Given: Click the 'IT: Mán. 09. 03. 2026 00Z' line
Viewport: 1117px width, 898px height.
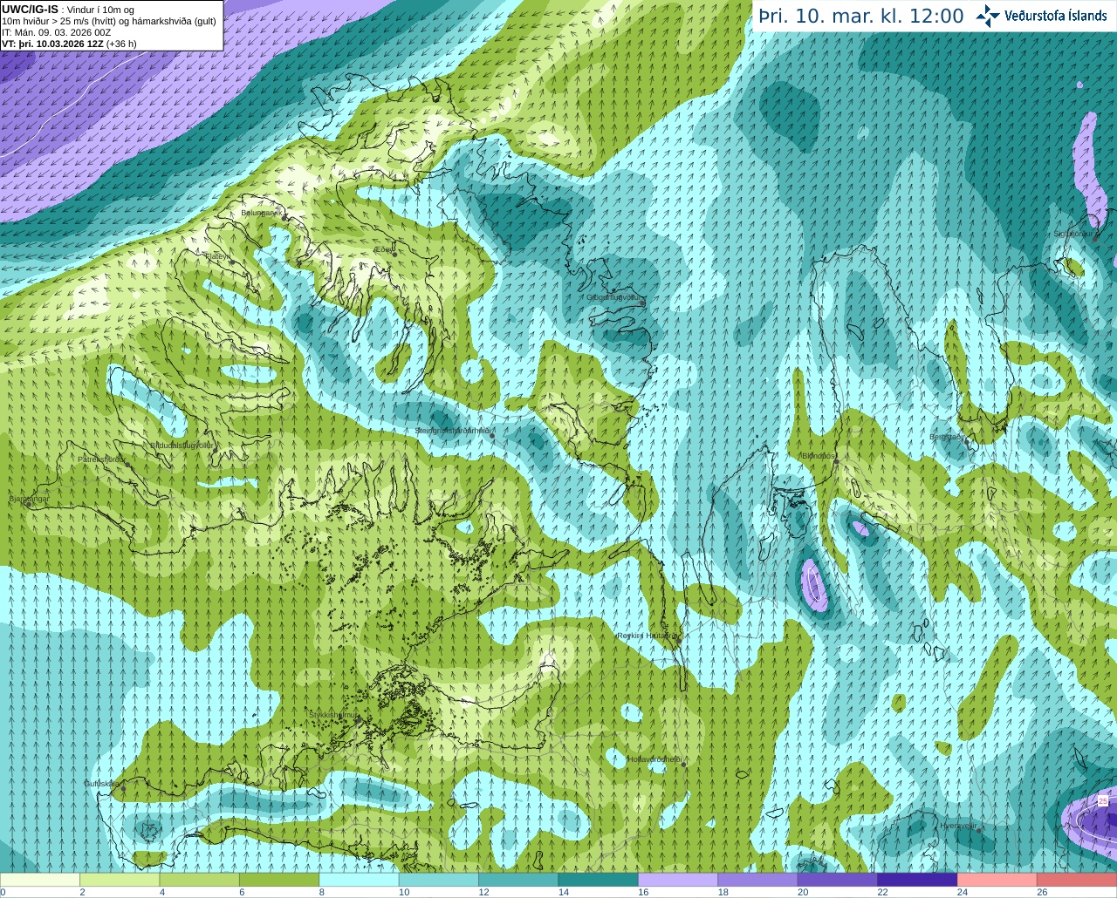Looking at the screenshot, I should [x=56, y=32].
